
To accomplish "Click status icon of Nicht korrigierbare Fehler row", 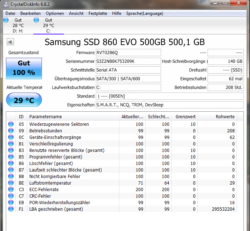I will 11,176.
